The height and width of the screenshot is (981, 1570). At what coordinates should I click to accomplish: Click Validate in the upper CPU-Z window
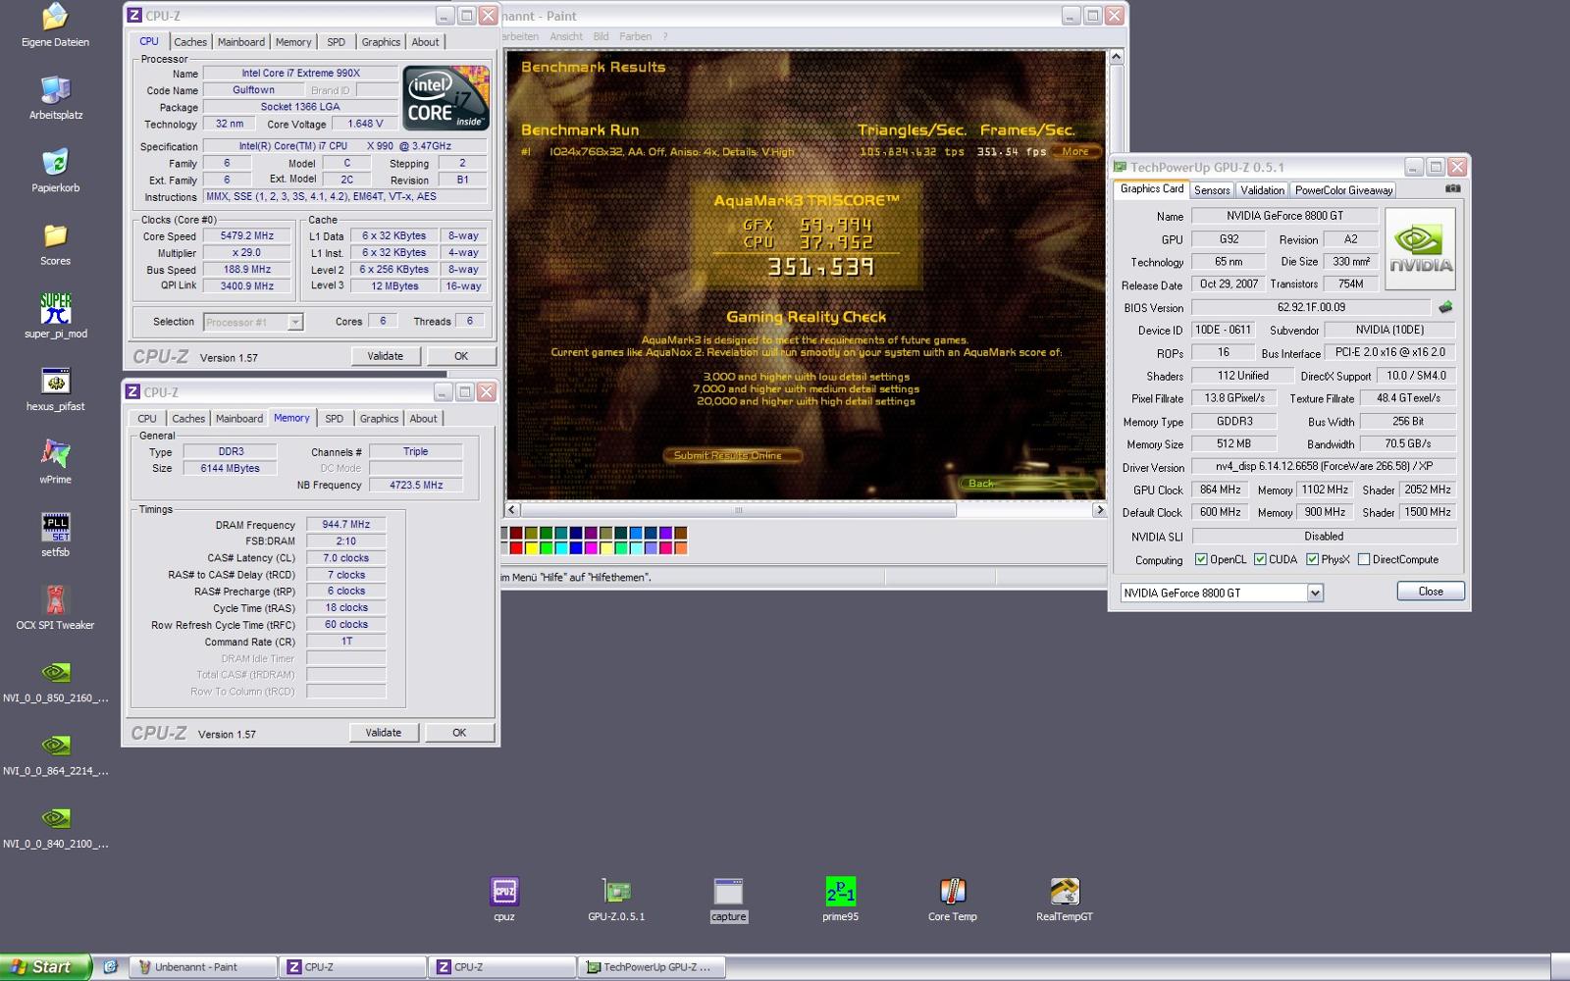point(385,356)
